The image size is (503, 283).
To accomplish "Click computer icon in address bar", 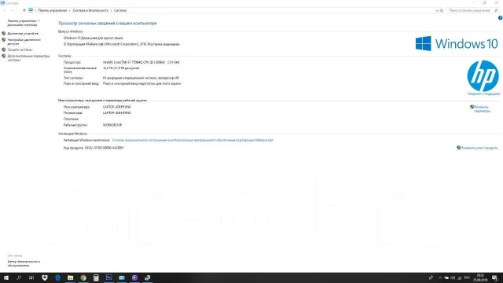I will (x=31, y=10).
